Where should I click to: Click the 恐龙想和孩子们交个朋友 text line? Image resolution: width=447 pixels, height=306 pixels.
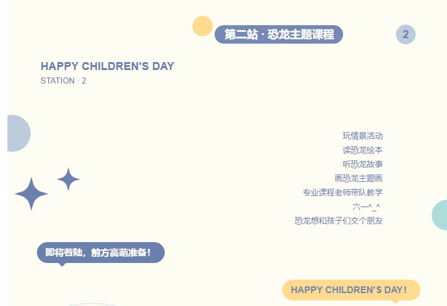click(x=339, y=221)
